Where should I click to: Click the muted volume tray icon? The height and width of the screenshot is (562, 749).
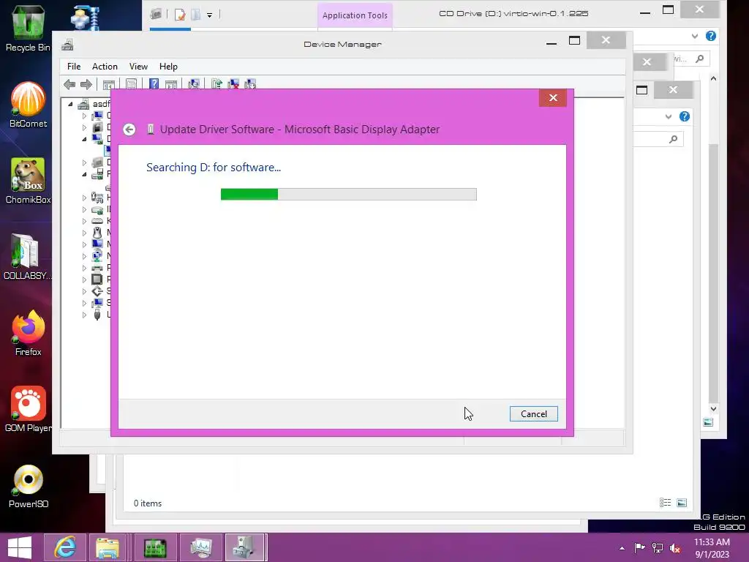pyautogui.click(x=675, y=548)
